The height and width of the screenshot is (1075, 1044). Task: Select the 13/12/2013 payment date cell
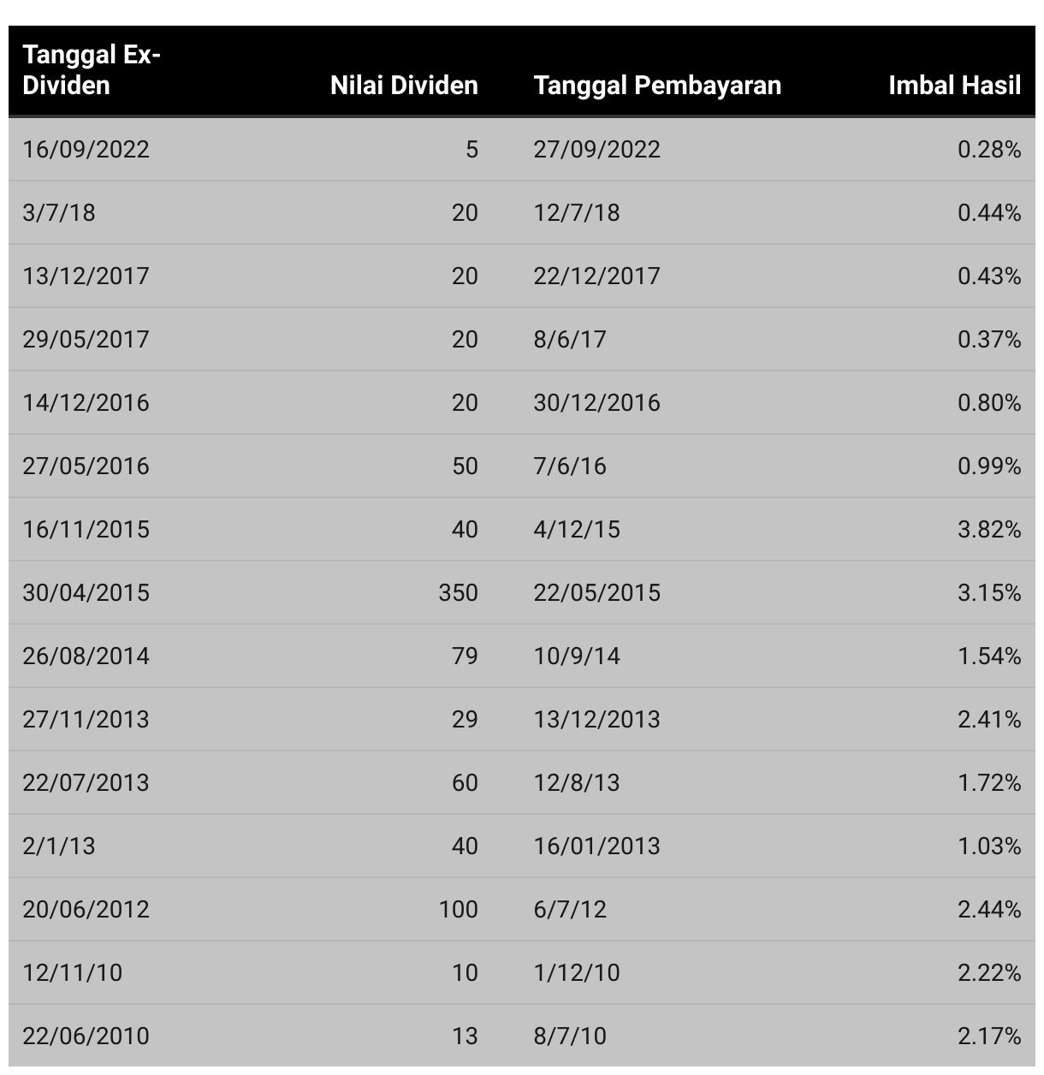click(x=596, y=719)
